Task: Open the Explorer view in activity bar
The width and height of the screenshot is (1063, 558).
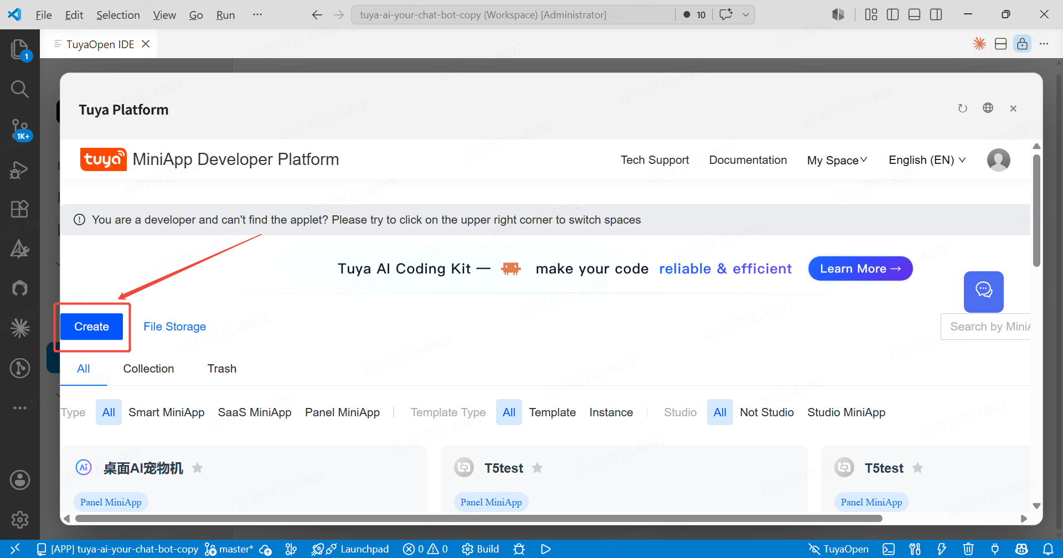Action: tap(20, 49)
